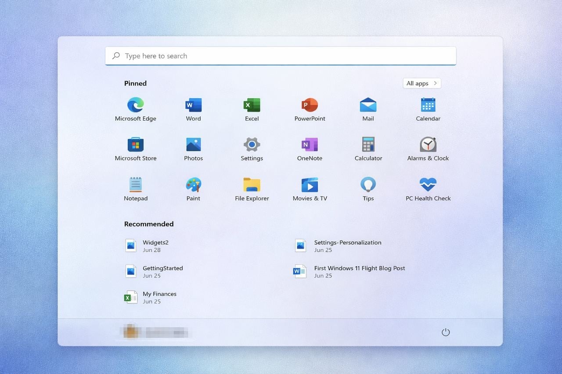Viewport: 562px width, 374px height.
Task: Launch the Word app icon
Action: coord(193,105)
